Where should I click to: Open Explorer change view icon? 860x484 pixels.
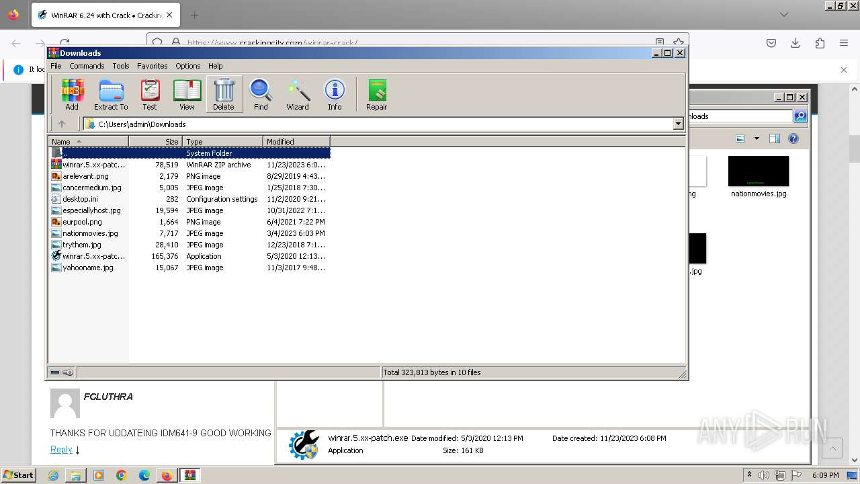pos(740,138)
